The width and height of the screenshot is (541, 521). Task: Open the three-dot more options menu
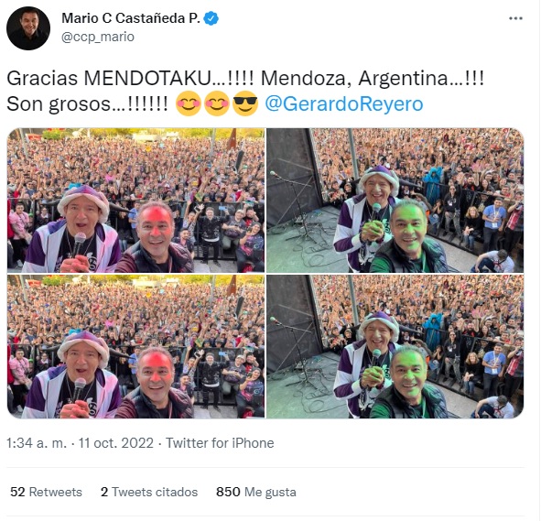tap(515, 18)
